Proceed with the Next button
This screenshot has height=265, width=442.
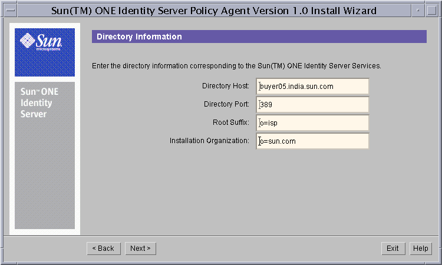click(x=140, y=249)
